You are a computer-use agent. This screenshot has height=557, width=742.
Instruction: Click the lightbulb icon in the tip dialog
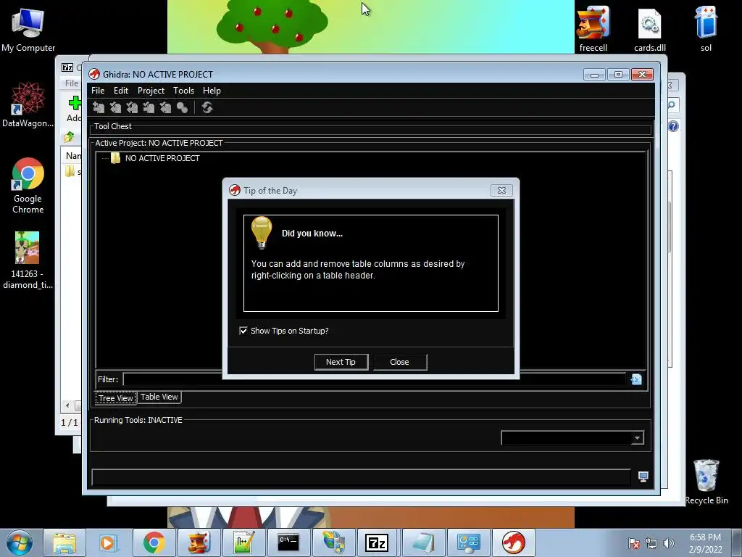[261, 232]
